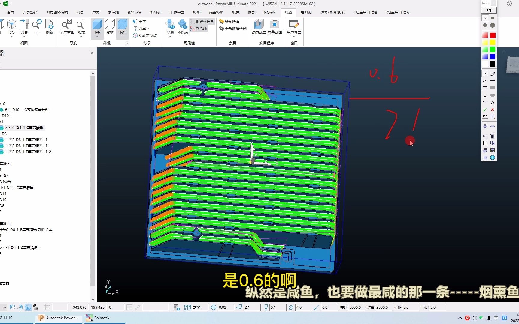Select Pointofix red cross stamp
The image size is (519, 324).
click(493, 109)
